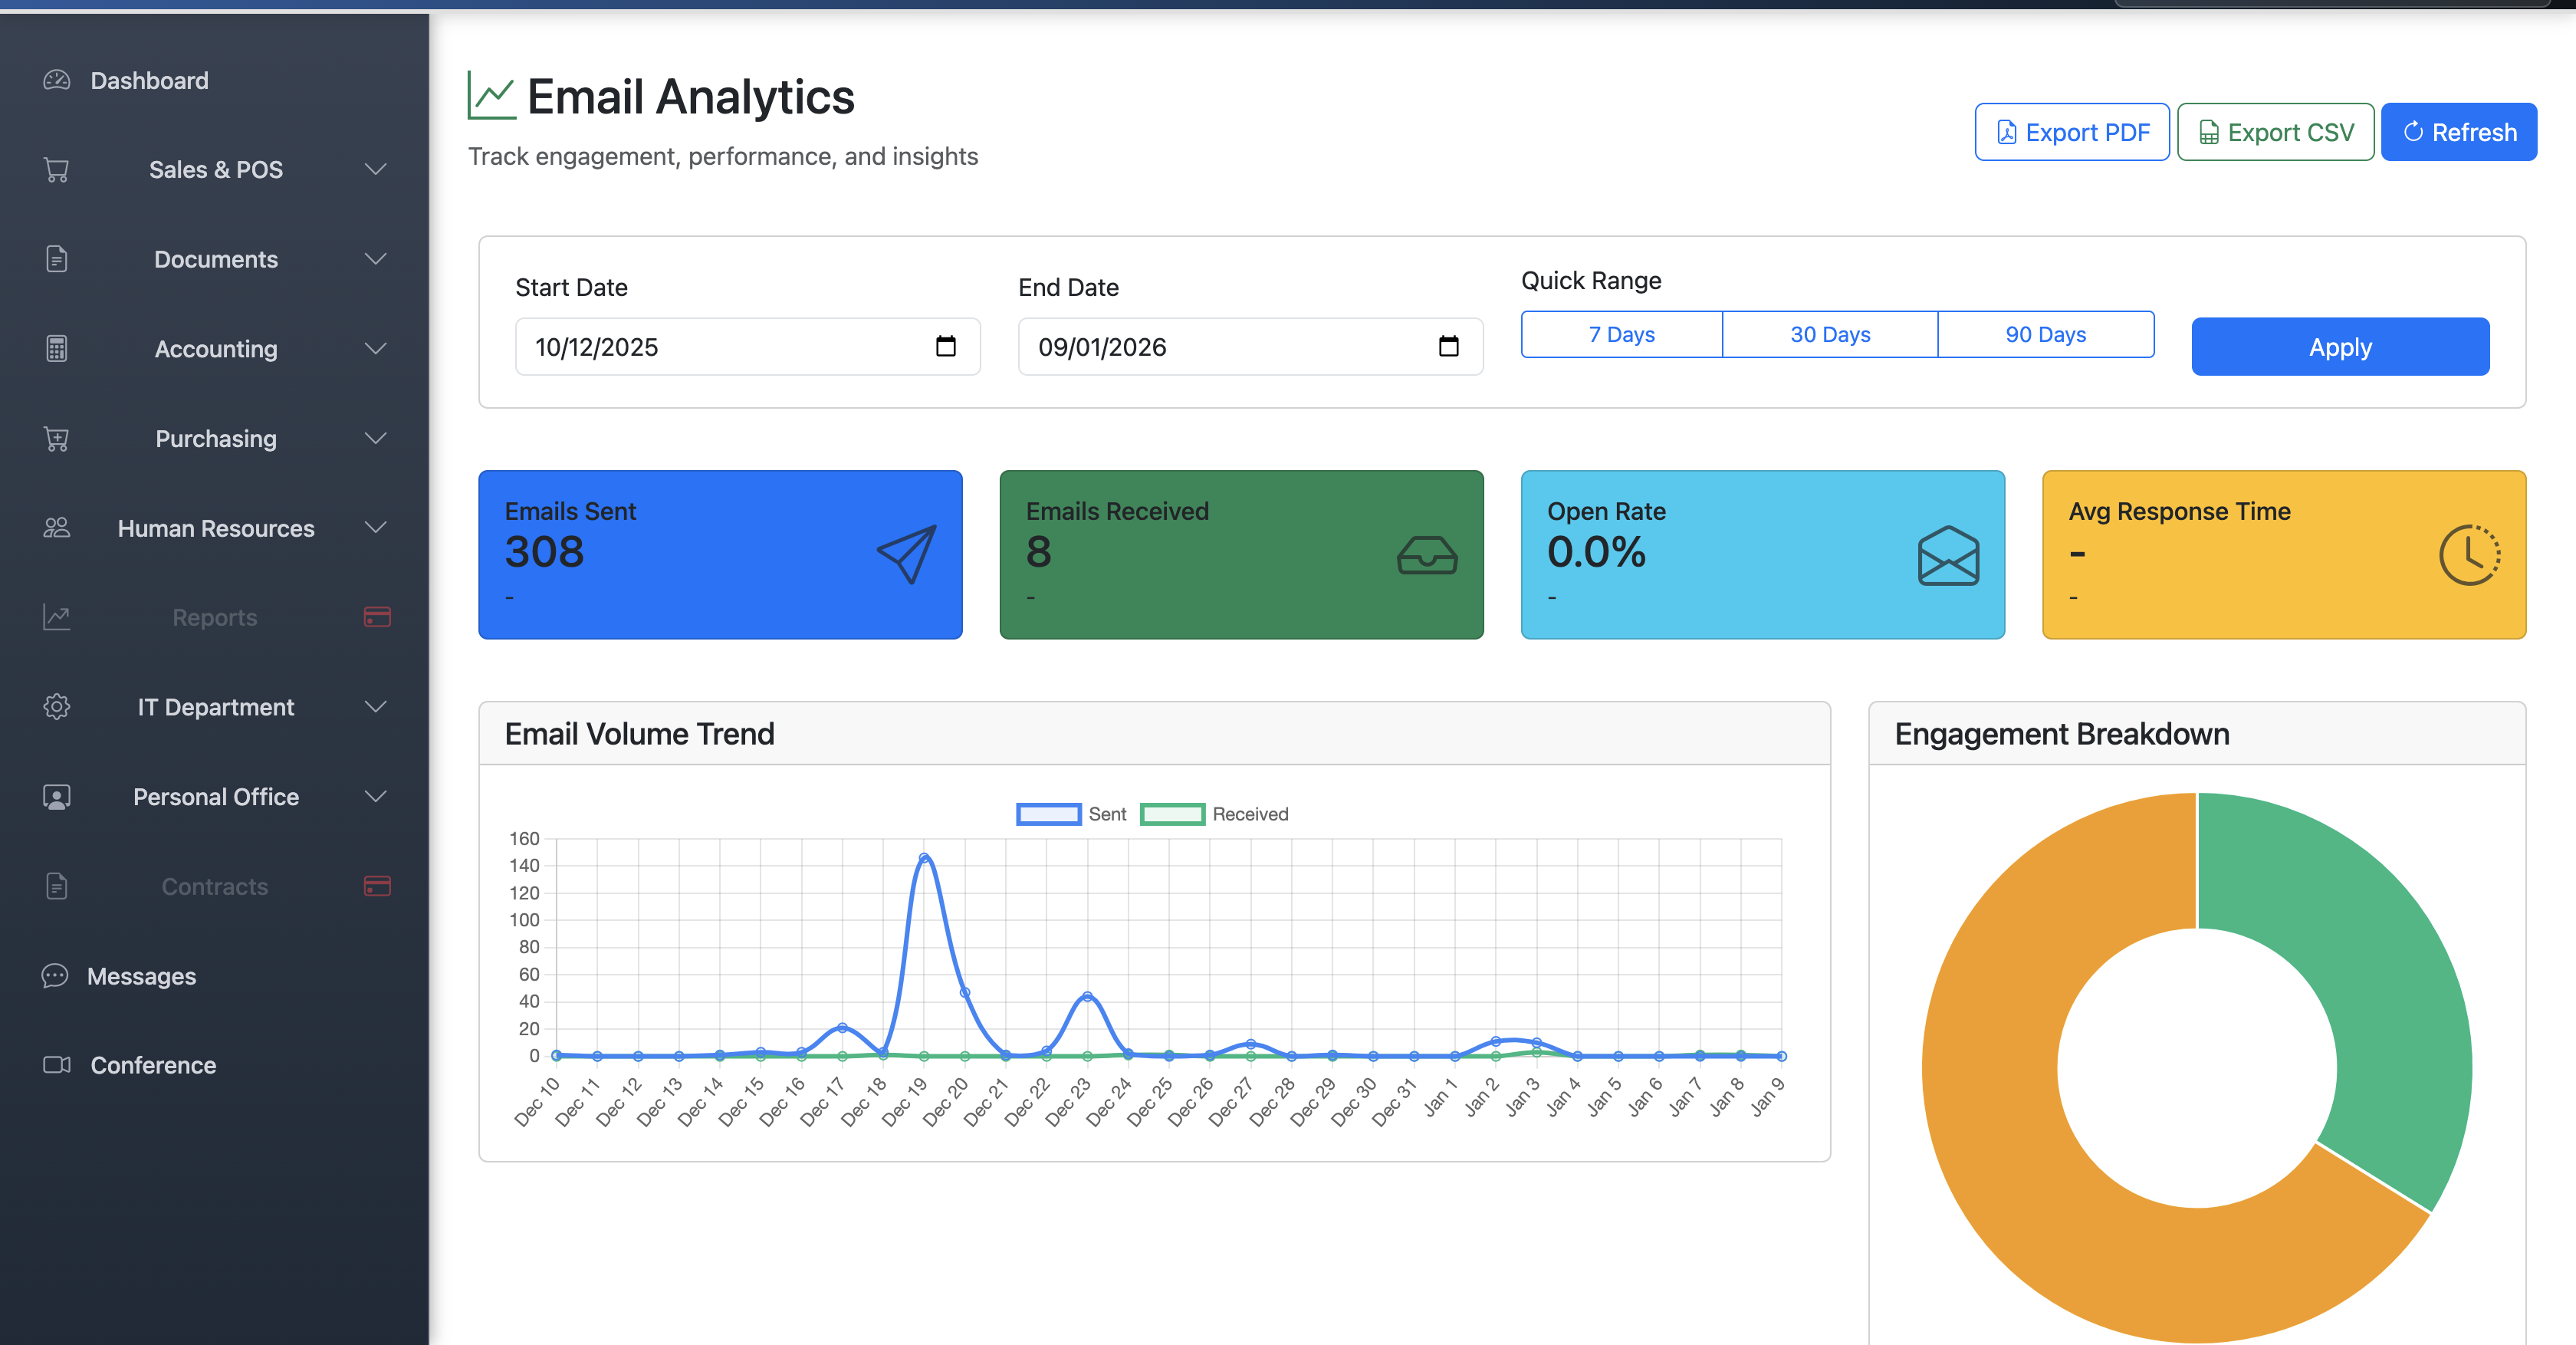This screenshot has width=2576, height=1345.
Task: Select the Accounting calculator icon
Action: point(56,348)
